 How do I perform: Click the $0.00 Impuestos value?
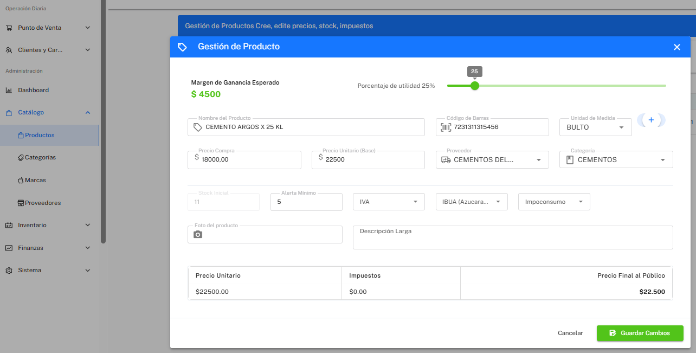click(358, 292)
